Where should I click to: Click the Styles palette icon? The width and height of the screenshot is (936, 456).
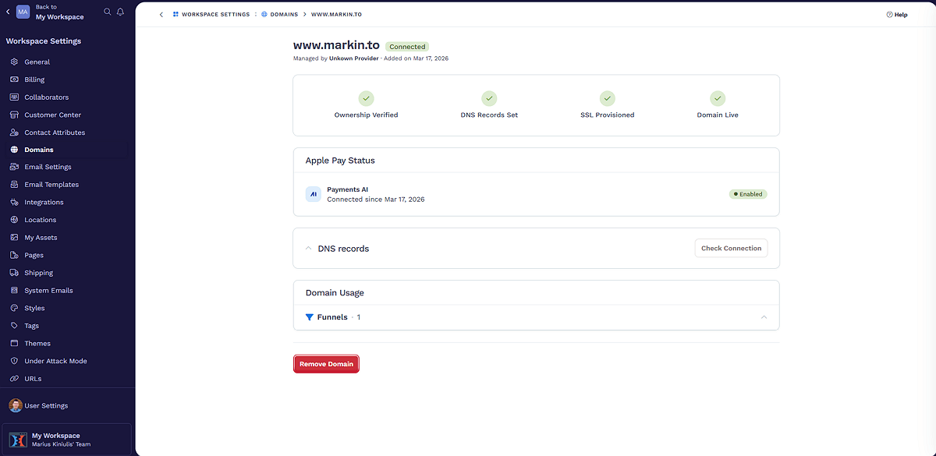(15, 308)
